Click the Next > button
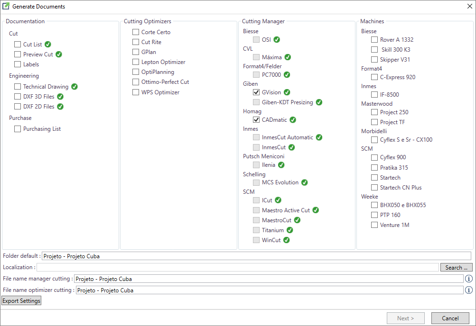Image resolution: width=476 pixels, height=326 pixels. (406, 318)
